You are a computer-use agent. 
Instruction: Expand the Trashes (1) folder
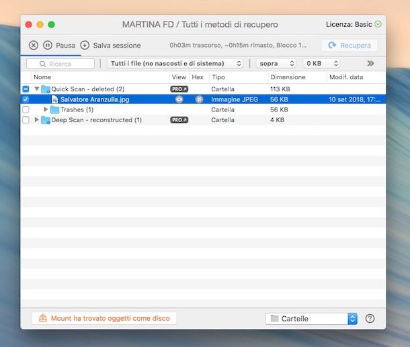[x=46, y=109]
